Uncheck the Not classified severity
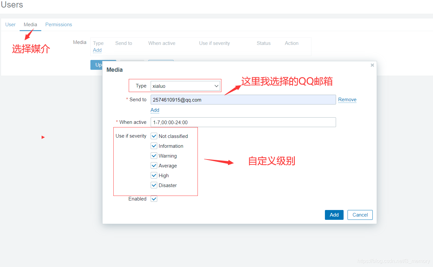Viewport: 433px width, 267px height. tap(154, 136)
